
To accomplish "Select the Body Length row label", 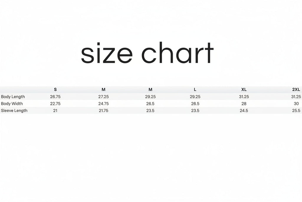I will [13, 97].
